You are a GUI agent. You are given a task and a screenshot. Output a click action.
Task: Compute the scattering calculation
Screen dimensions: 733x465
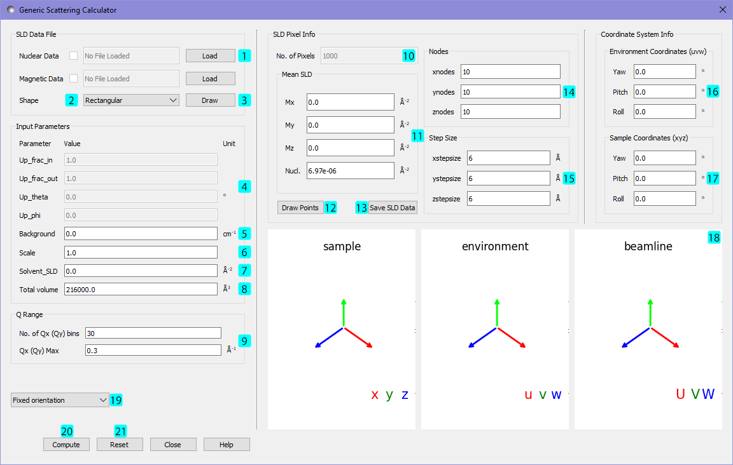66,444
